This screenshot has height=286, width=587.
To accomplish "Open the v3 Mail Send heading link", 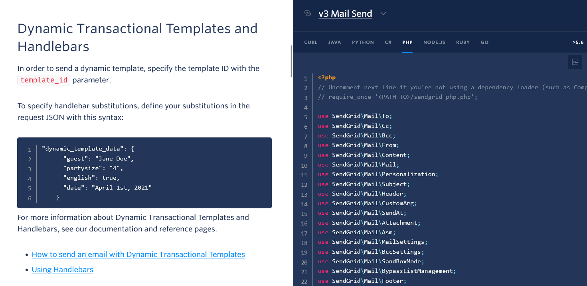I will coord(345,14).
